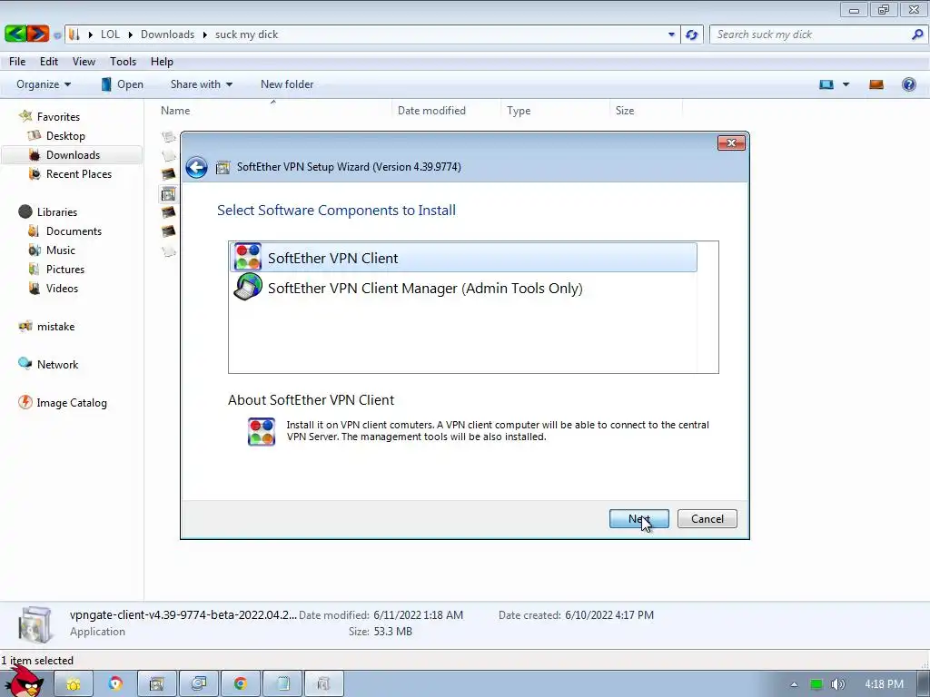Expand the Organize dropdown

(44, 84)
